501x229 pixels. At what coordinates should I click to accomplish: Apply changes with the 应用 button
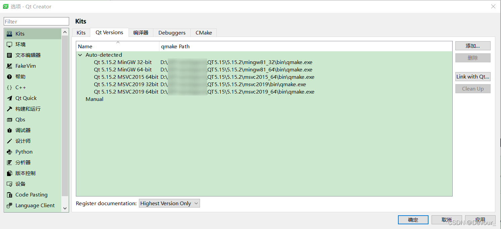coord(480,220)
